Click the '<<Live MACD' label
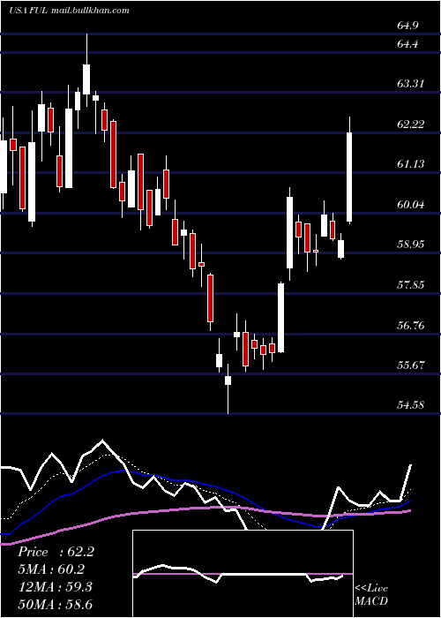The height and width of the screenshot is (618, 441). [371, 595]
